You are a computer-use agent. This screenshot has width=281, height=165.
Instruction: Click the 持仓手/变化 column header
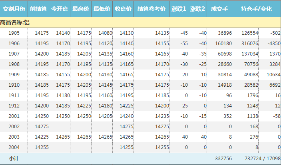click(x=256, y=8)
